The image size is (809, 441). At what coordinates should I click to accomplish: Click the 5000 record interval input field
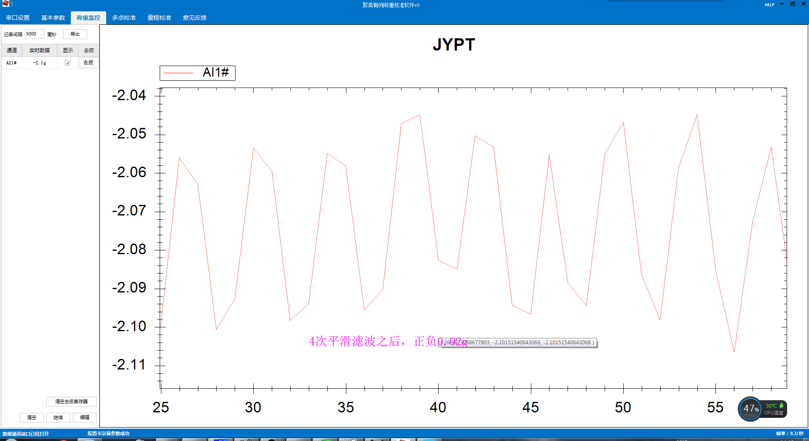(x=34, y=34)
